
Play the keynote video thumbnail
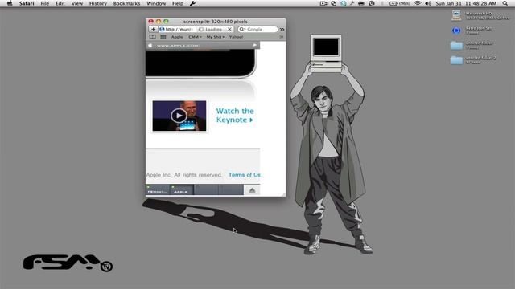(x=179, y=116)
